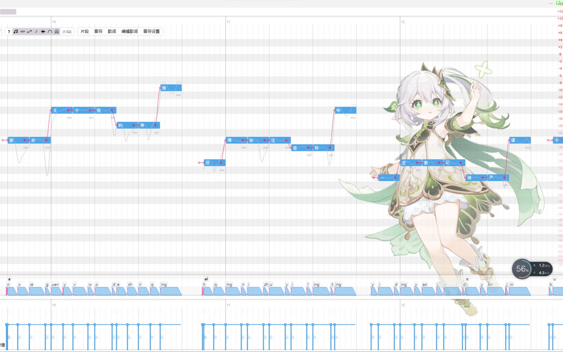Click the vibrato marker under note 关
The height and width of the screenshot is (352, 563).
point(69,118)
